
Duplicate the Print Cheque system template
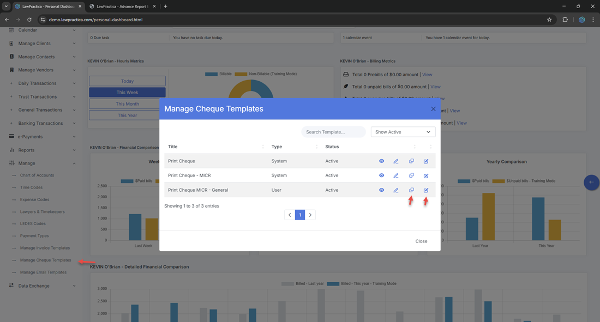(411, 161)
